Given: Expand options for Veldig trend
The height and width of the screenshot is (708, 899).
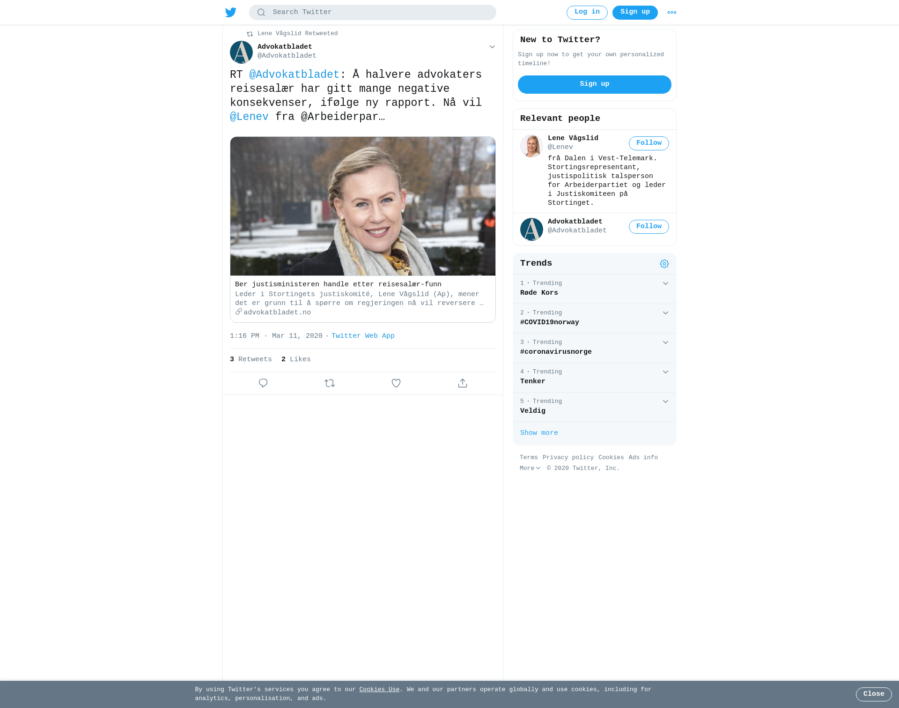Looking at the screenshot, I should click(x=665, y=402).
